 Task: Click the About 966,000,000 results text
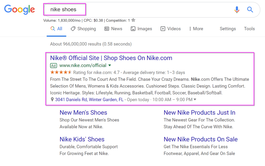click(x=91, y=44)
